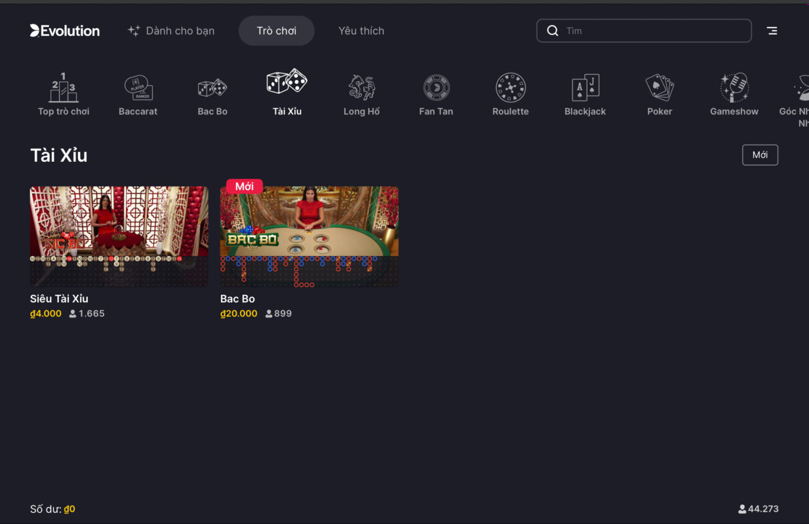Launch the Bac Bo game thumbnail
Viewport: 809px width, 524px height.
tap(309, 236)
